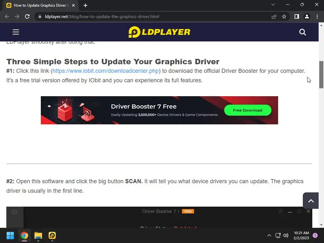Click the LDPlayer logo in header
This screenshot has width=324, height=243.
(x=159, y=32)
